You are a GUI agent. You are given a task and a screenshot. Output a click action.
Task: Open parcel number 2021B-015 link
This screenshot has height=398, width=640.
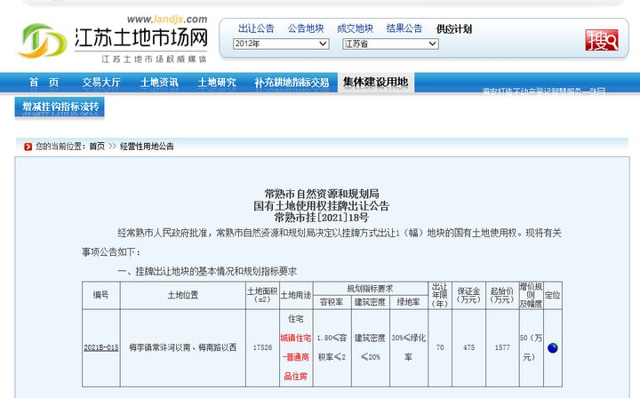(x=100, y=347)
